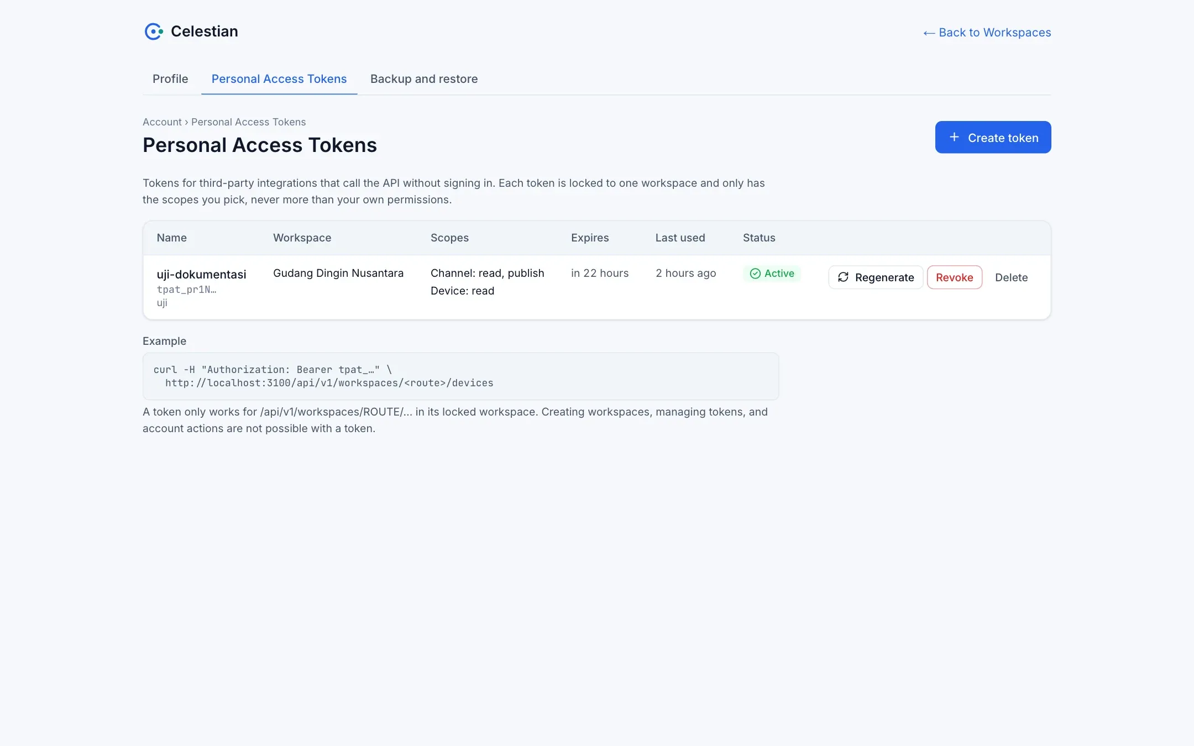Delete the uji-dokumentasi token
The height and width of the screenshot is (746, 1194).
[1011, 277]
